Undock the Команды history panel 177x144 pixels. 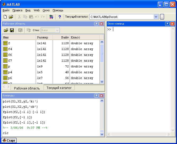coord(96,96)
